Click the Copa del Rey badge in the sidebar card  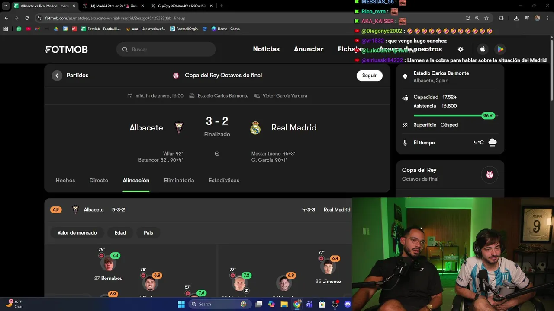tap(490, 175)
